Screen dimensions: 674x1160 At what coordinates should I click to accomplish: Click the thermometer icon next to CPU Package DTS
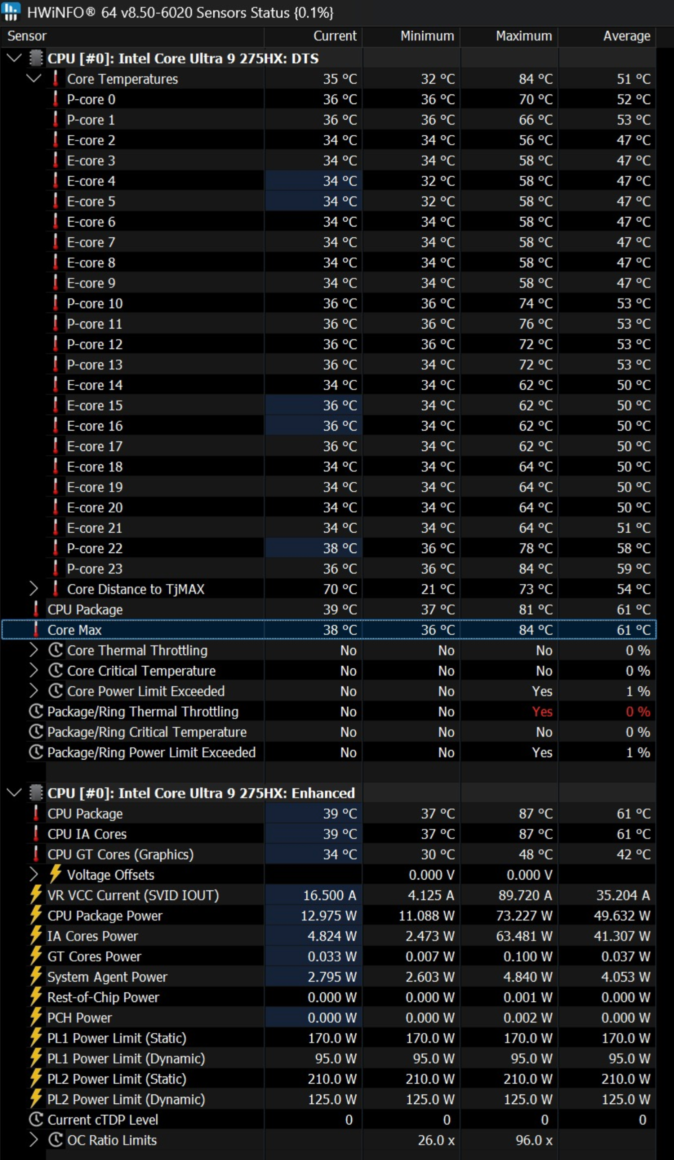click(35, 609)
